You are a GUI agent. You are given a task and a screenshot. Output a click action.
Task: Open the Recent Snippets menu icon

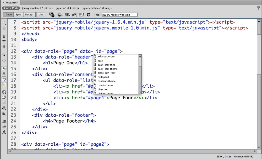click(4, 108)
